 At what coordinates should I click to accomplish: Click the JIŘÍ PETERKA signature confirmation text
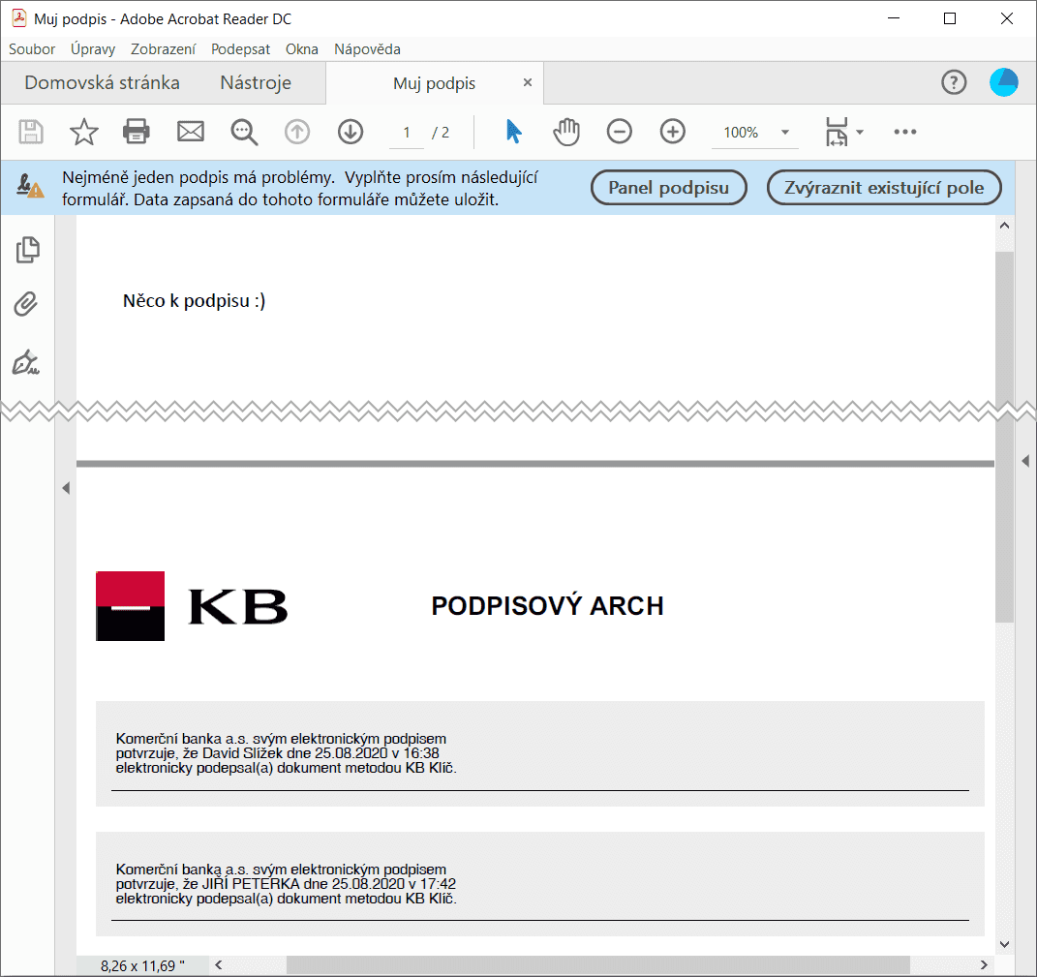coord(286,884)
